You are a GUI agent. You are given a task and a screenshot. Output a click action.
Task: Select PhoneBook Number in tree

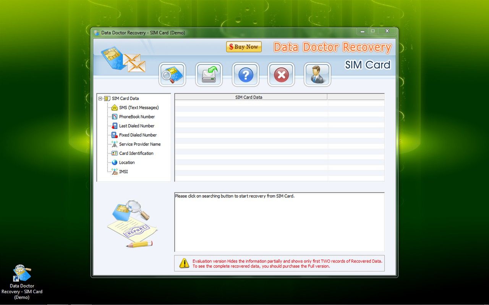[x=137, y=117]
